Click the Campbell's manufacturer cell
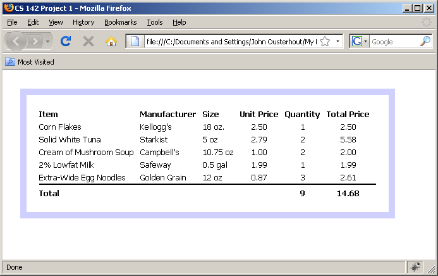 click(159, 153)
